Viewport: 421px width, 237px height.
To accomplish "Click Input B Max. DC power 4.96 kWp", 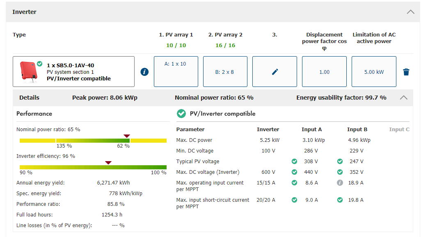I will coord(359,140).
